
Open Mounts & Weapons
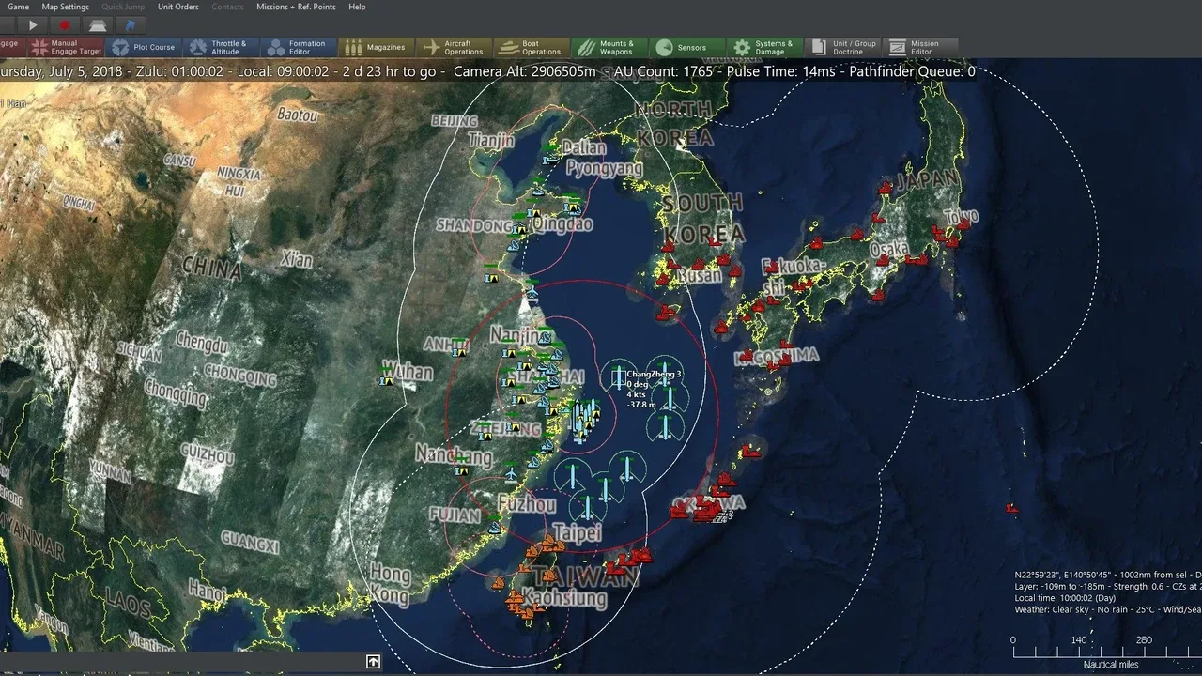[608, 47]
